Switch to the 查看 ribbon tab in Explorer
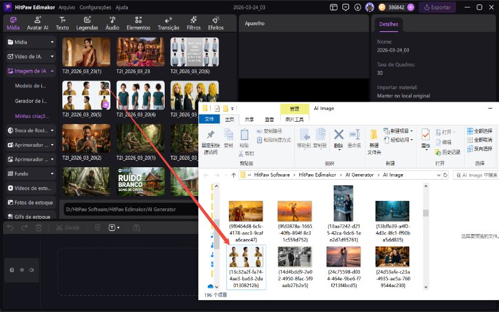This screenshot has height=312, width=499. click(269, 119)
